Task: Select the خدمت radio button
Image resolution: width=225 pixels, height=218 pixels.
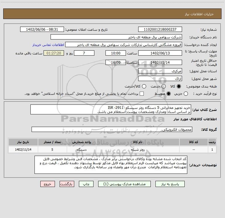Action: [164, 86]
